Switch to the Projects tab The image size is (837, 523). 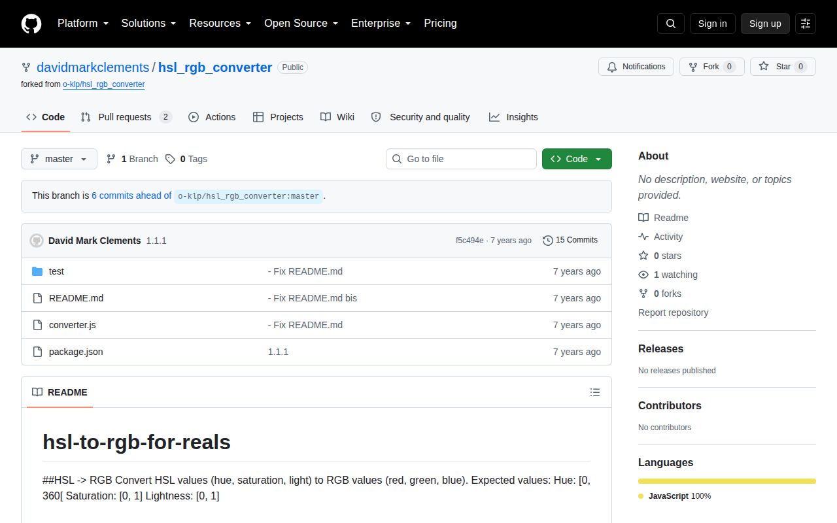pos(278,117)
